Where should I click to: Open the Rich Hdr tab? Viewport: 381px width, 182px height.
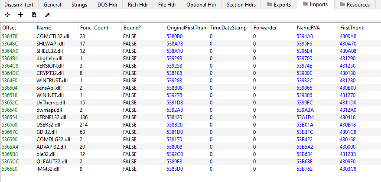137,5
